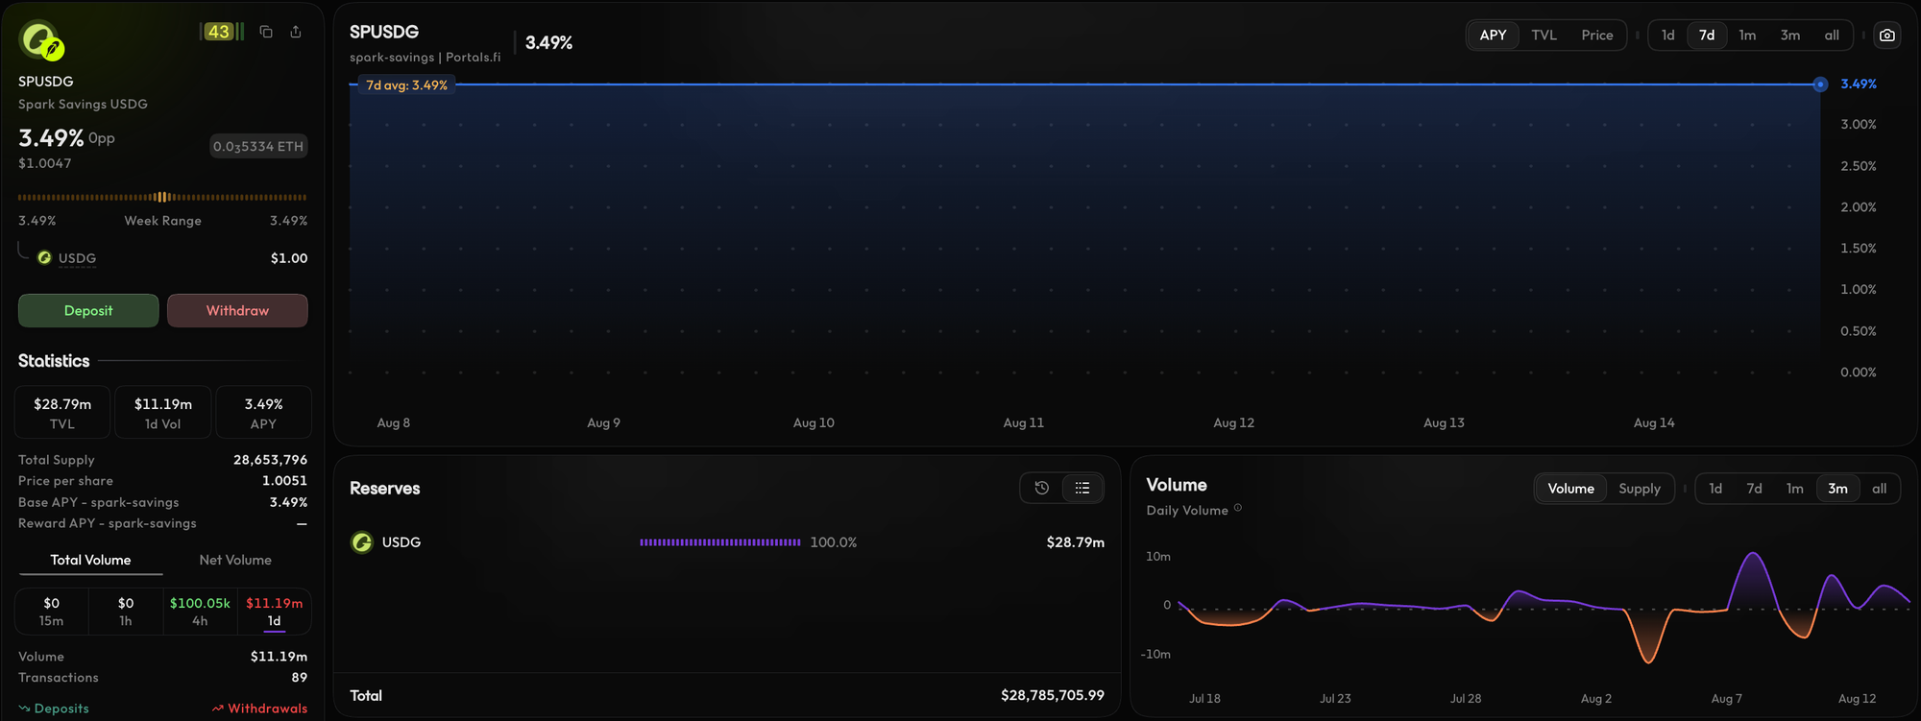Image resolution: width=1921 pixels, height=721 pixels.
Task: Click the Week Range indicator bar
Action: [162, 197]
